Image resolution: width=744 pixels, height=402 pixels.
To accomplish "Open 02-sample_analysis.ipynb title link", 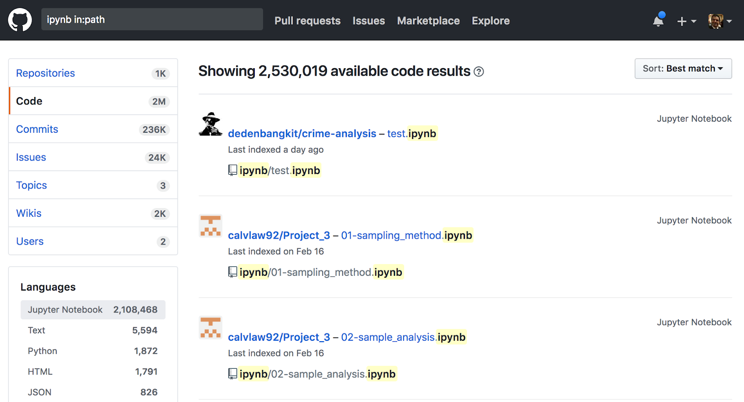I will click(x=403, y=337).
